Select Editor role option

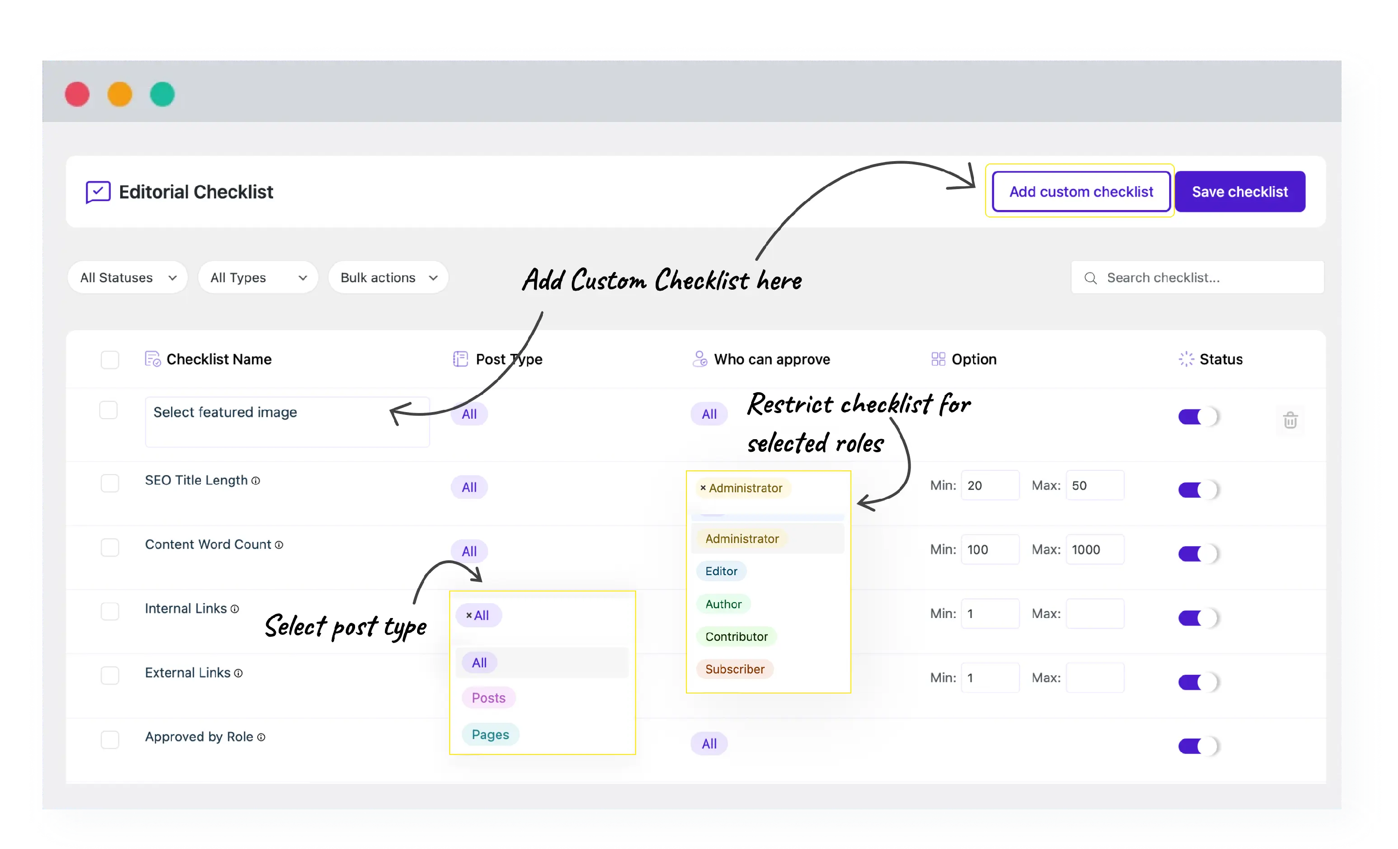pos(721,572)
